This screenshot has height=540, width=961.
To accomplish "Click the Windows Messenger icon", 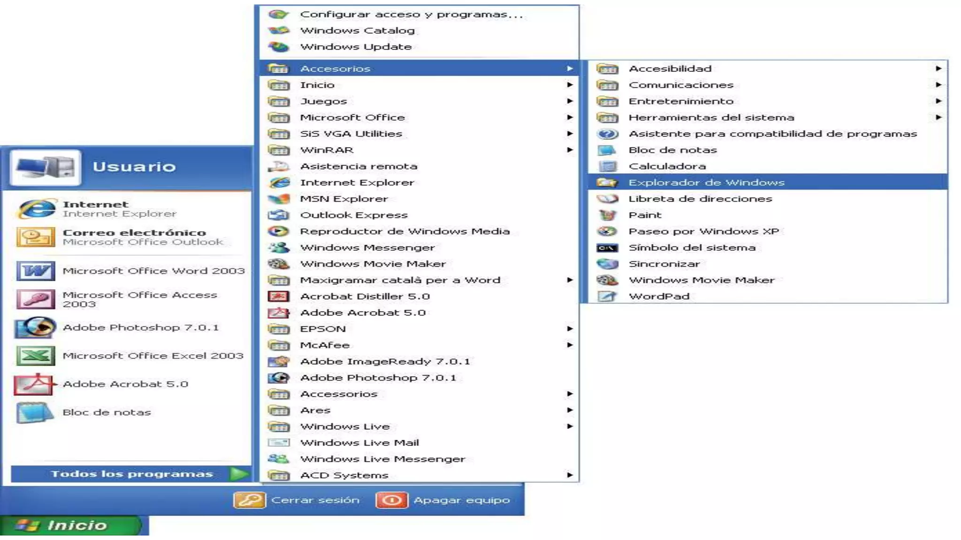I will pos(279,247).
